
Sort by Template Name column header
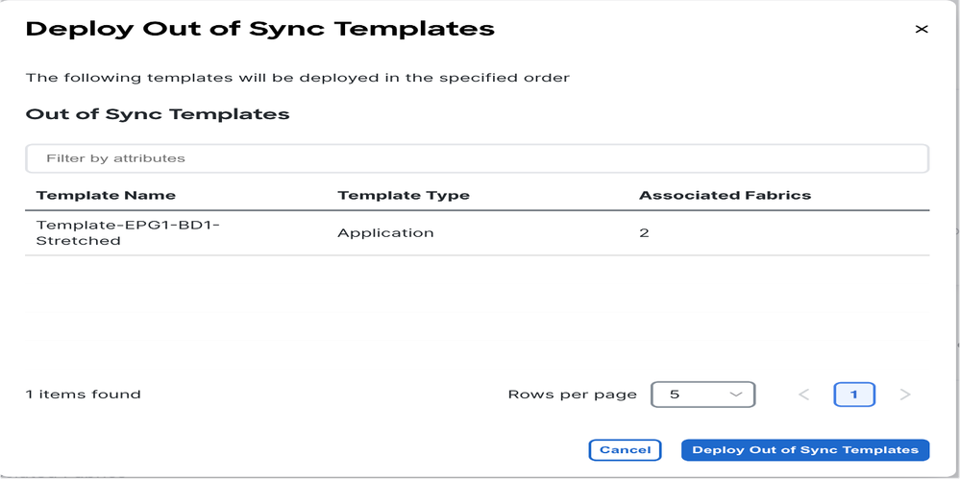click(x=106, y=196)
